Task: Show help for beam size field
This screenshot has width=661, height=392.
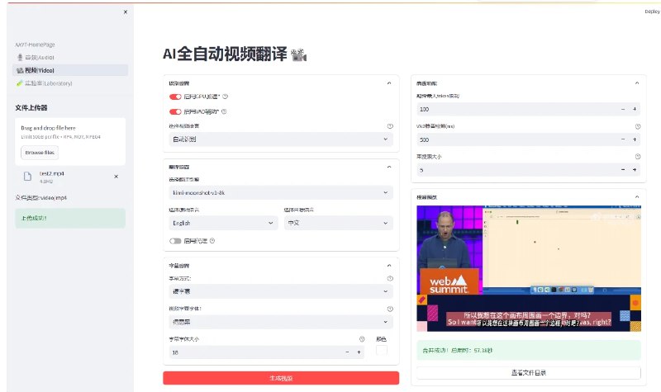Action: [638, 157]
